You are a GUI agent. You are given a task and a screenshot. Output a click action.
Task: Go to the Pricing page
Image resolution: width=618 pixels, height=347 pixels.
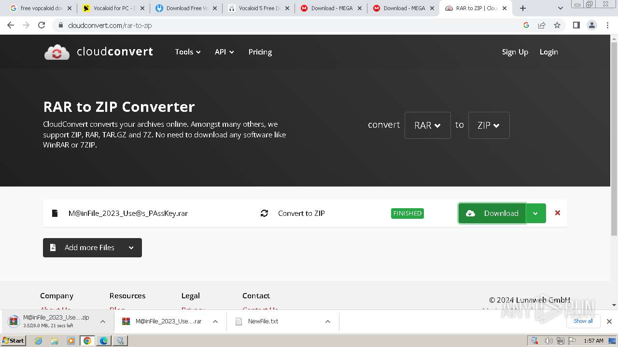click(x=260, y=52)
